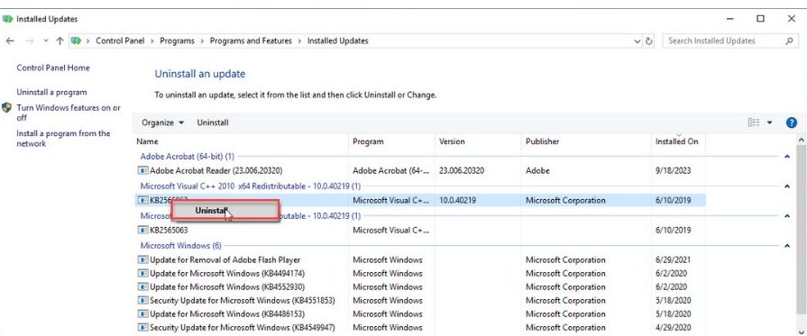Click icon beside Update for Removal of Flash
Screen dimensions: 807x336
(143, 259)
